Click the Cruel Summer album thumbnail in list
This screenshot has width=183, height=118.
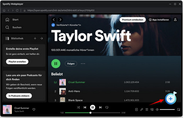click(x=62, y=82)
